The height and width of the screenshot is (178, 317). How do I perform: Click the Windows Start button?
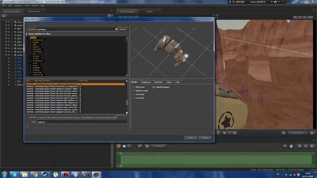click(x=4, y=175)
